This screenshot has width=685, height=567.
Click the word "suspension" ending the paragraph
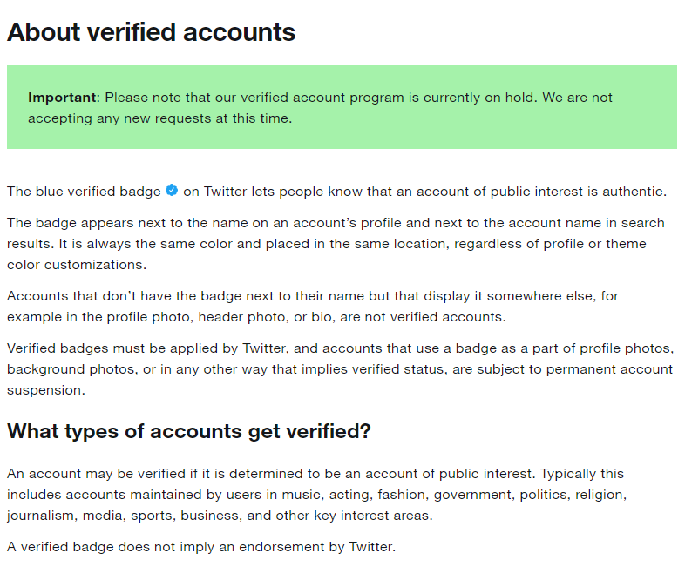[45, 389]
